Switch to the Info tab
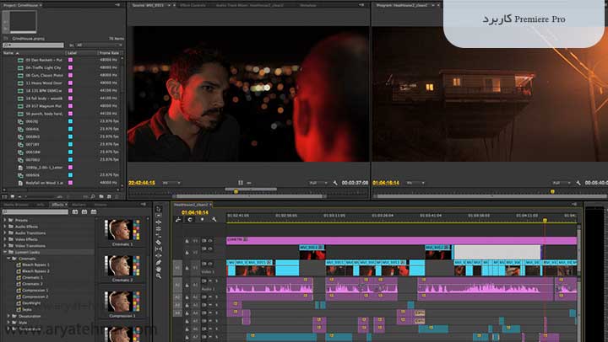The image size is (608, 342). point(41,205)
